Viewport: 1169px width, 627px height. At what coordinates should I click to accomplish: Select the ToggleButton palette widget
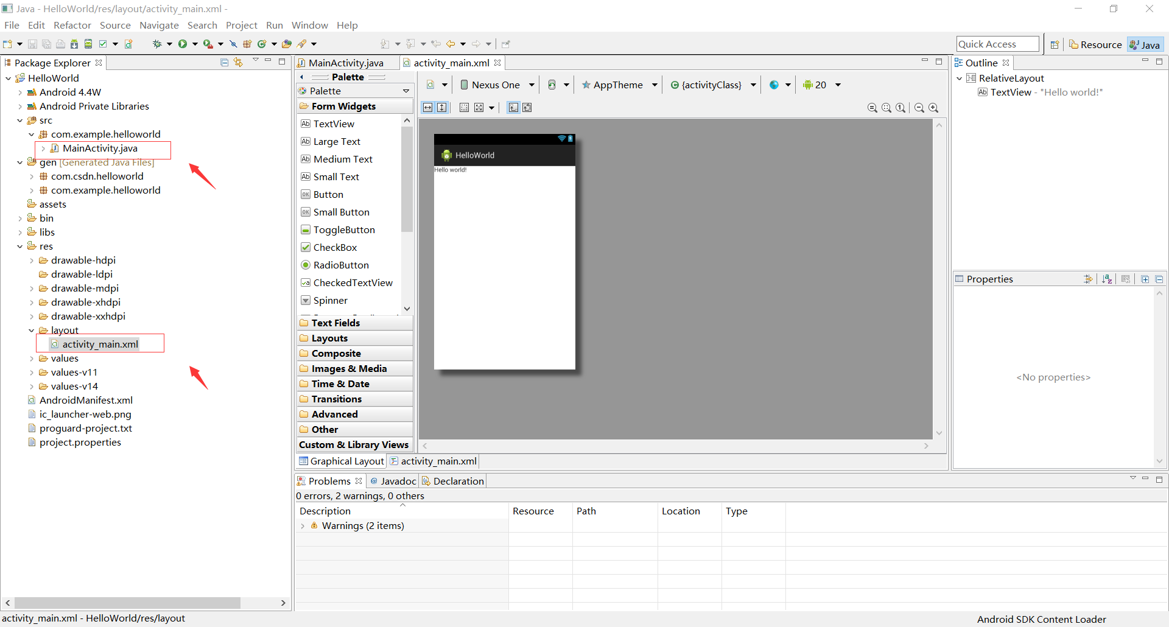pos(344,229)
